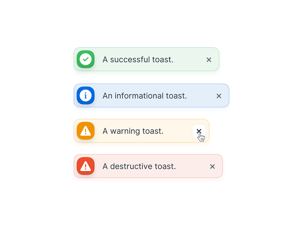Select the "An informational toast." message text
303x227 pixels.
click(145, 96)
